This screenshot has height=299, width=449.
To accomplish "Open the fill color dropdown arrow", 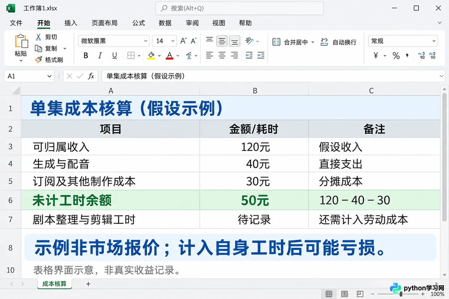I will (159, 56).
